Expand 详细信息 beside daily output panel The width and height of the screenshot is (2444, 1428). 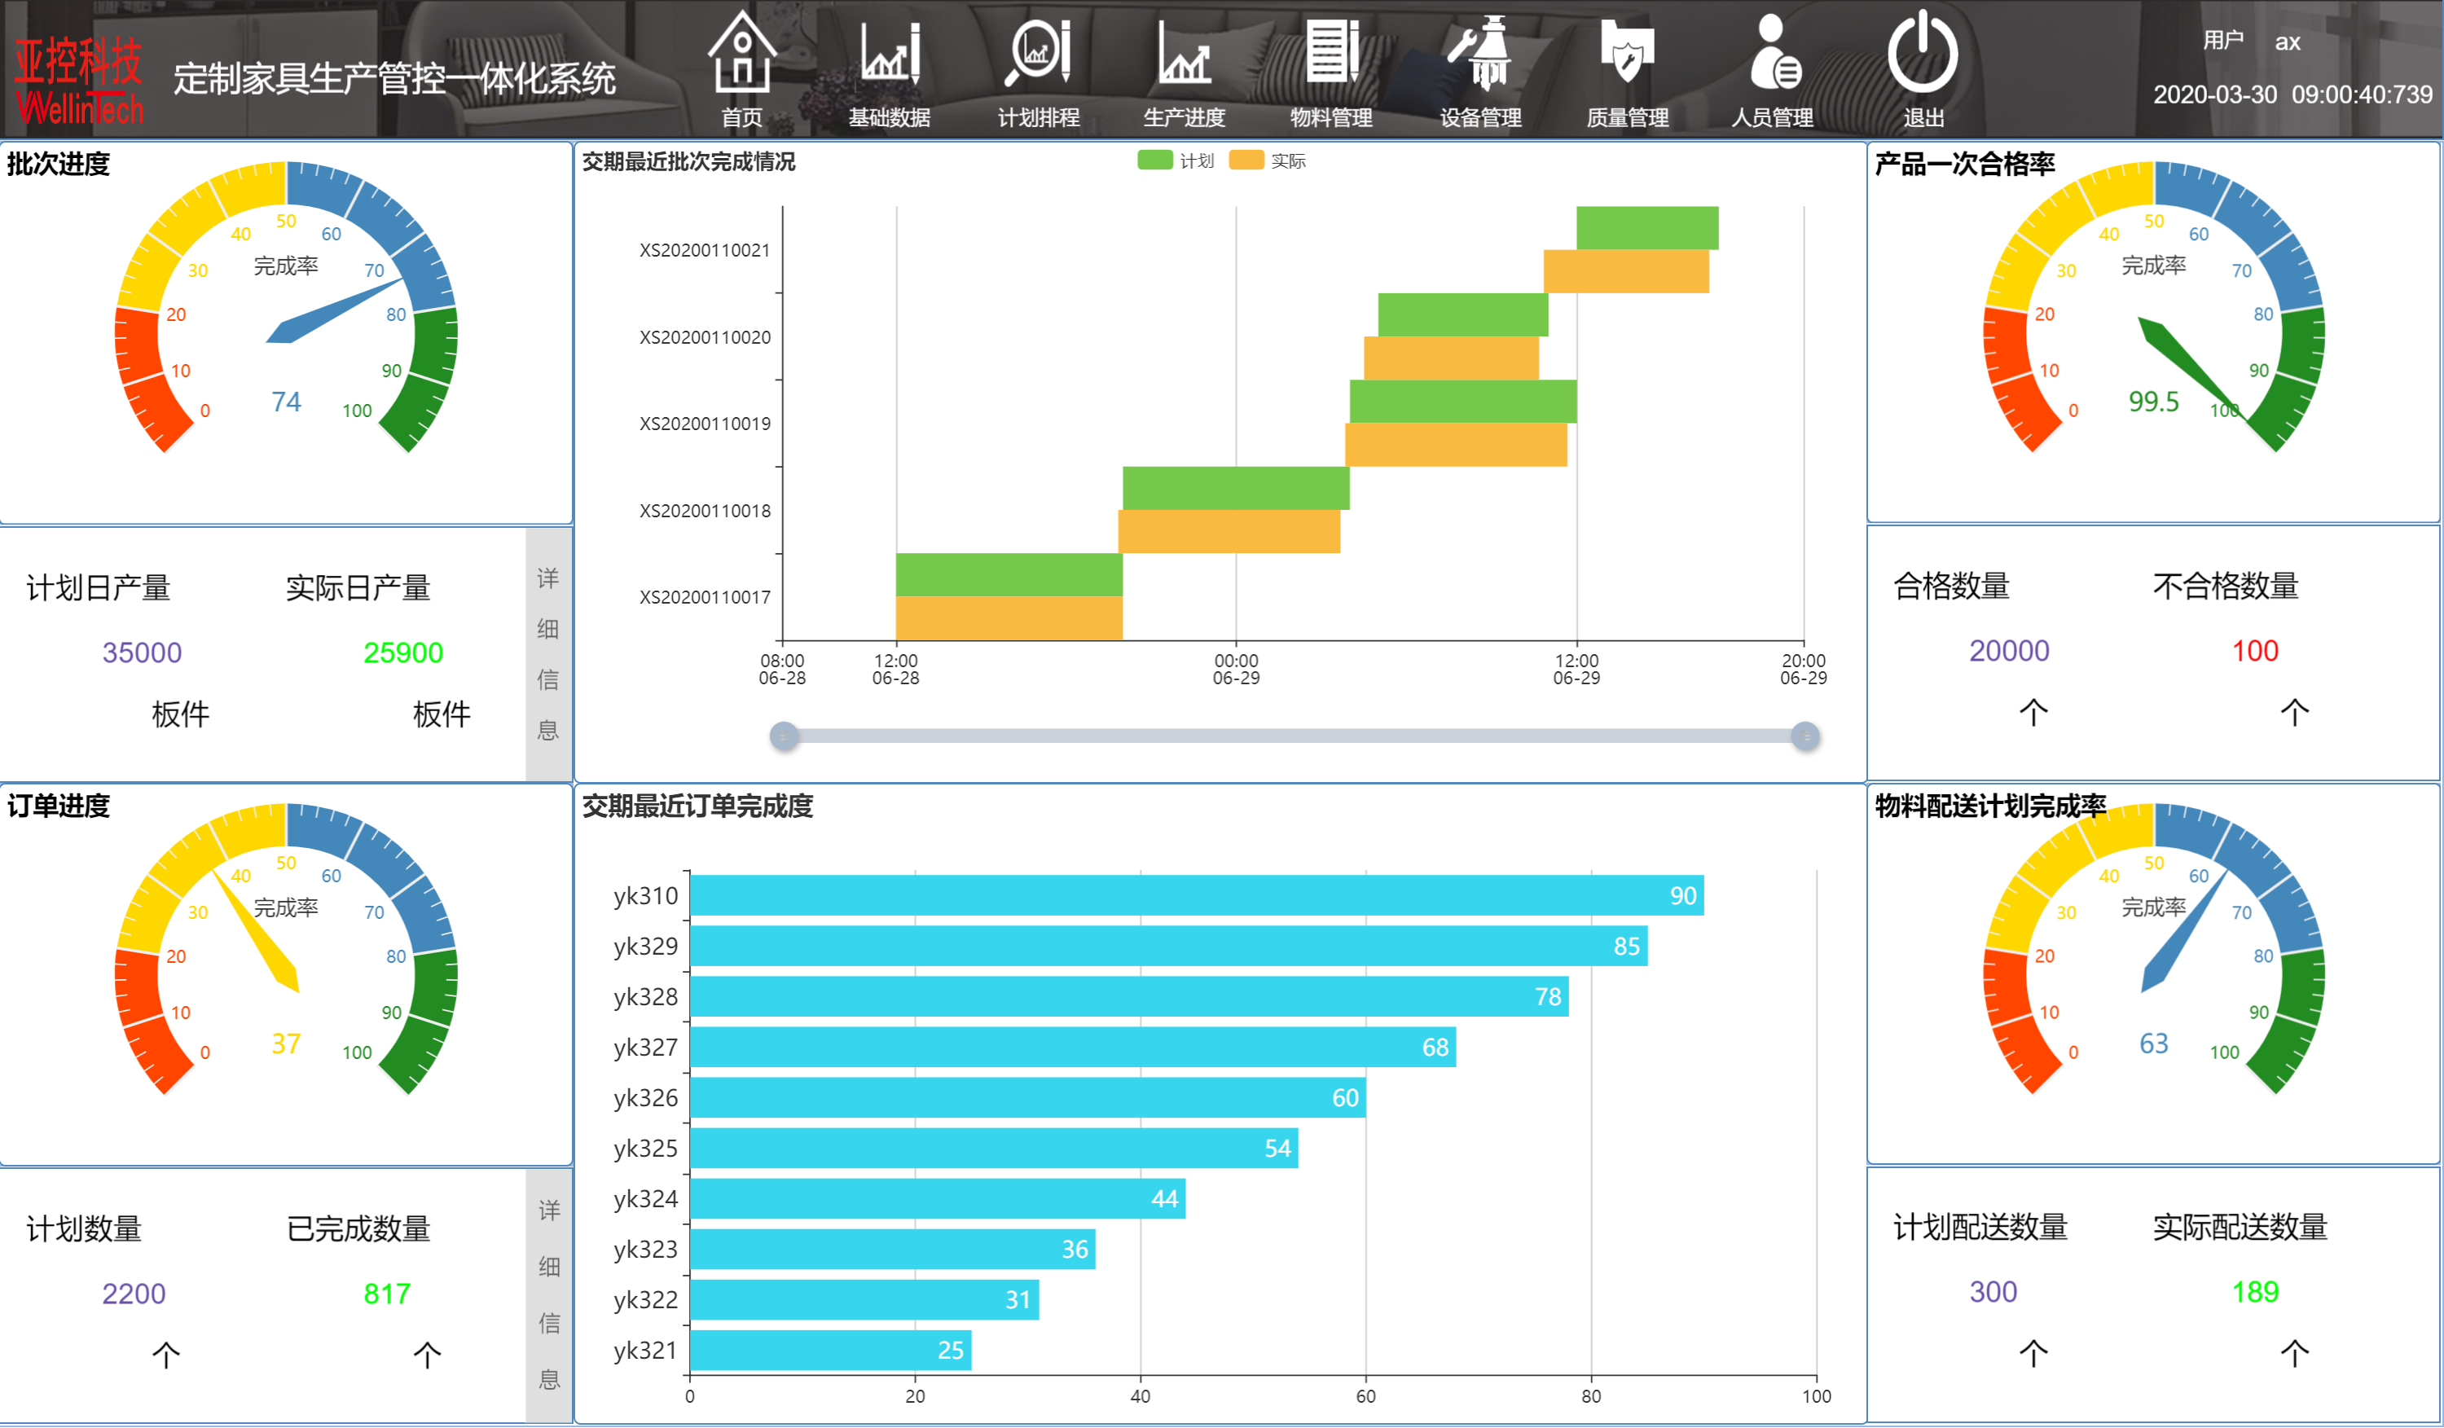click(x=548, y=654)
